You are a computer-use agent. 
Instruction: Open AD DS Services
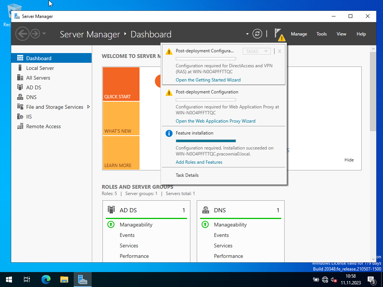pyautogui.click(x=129, y=246)
